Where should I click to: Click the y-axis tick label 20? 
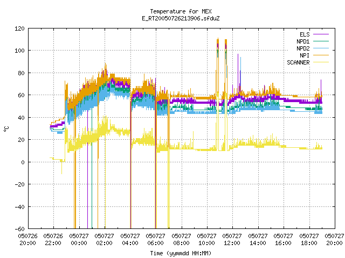tap(22, 140)
